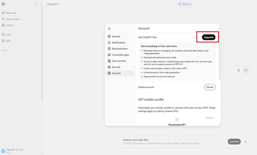257x155 pixels.
Task: Open Sora from the sidebar
Action: pos(8,35)
